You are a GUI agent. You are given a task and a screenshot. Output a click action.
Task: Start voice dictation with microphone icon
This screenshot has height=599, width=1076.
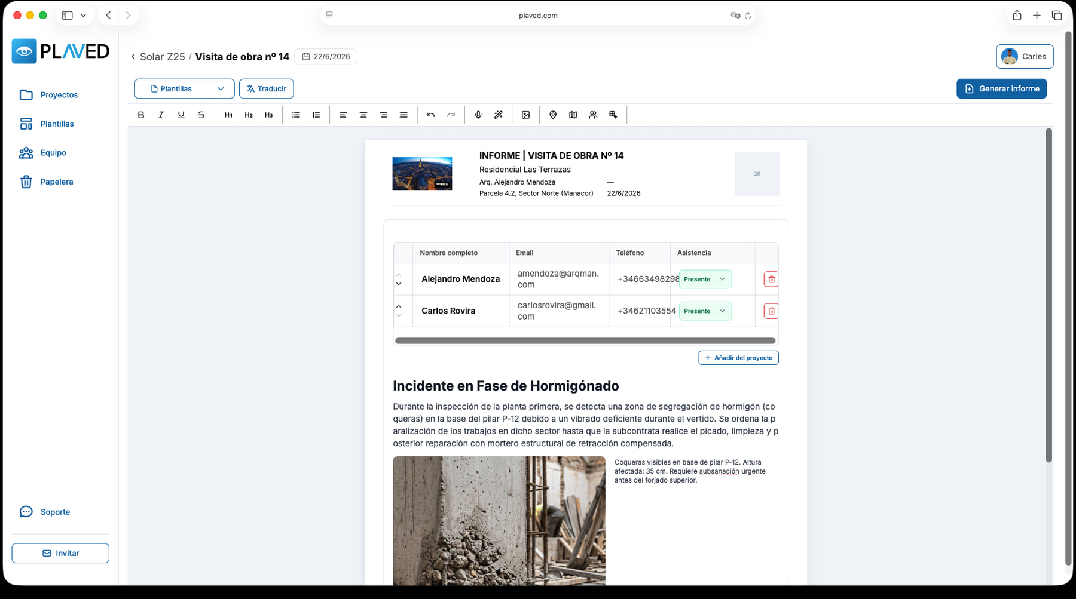[x=478, y=115]
